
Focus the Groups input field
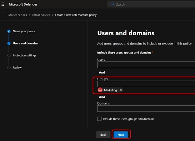146,84
